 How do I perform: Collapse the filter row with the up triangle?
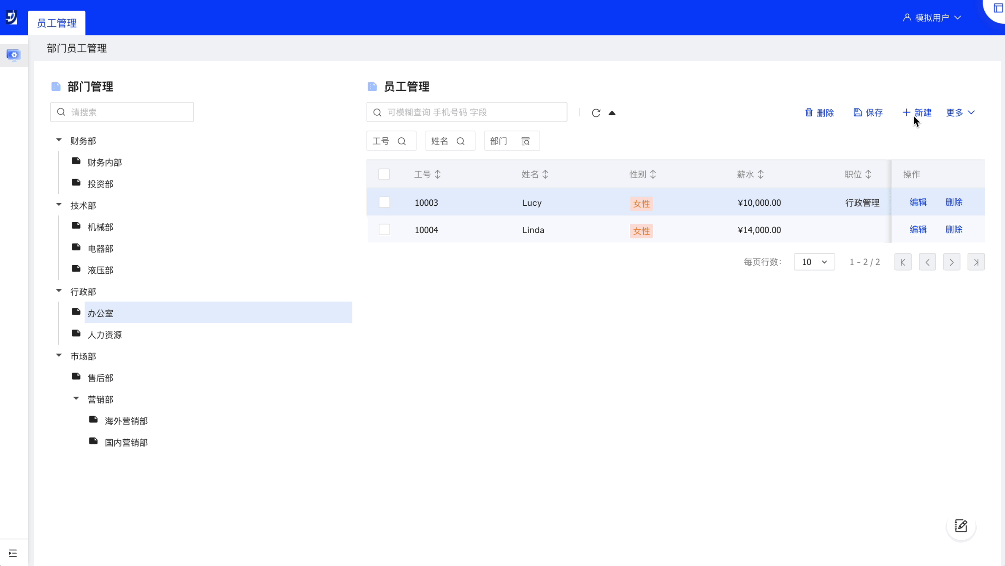point(612,113)
